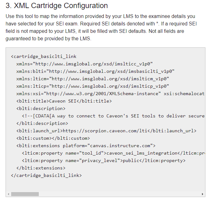The image size is (211, 202).
Task: Click the XML Cartridge Configuration heading
Action: click(57, 6)
